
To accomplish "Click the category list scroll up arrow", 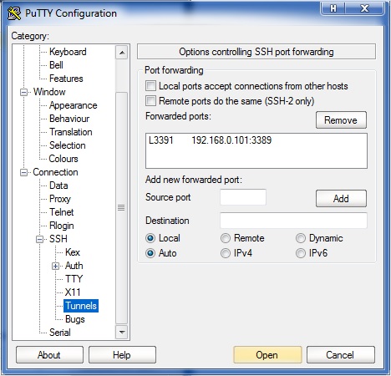I will tap(122, 53).
